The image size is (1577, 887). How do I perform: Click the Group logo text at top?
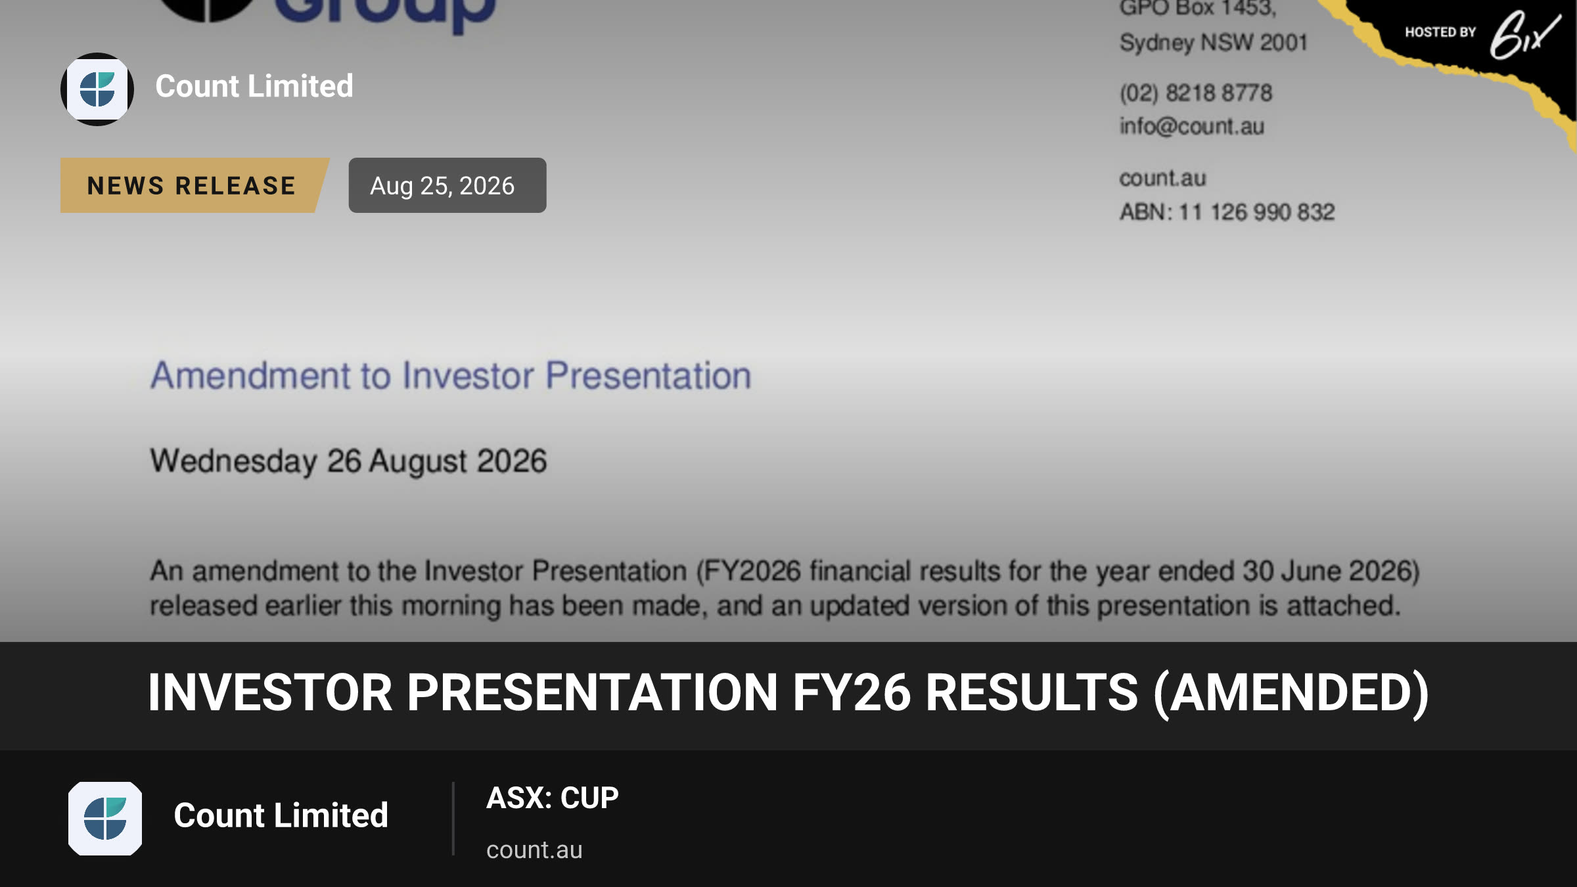[384, 14]
